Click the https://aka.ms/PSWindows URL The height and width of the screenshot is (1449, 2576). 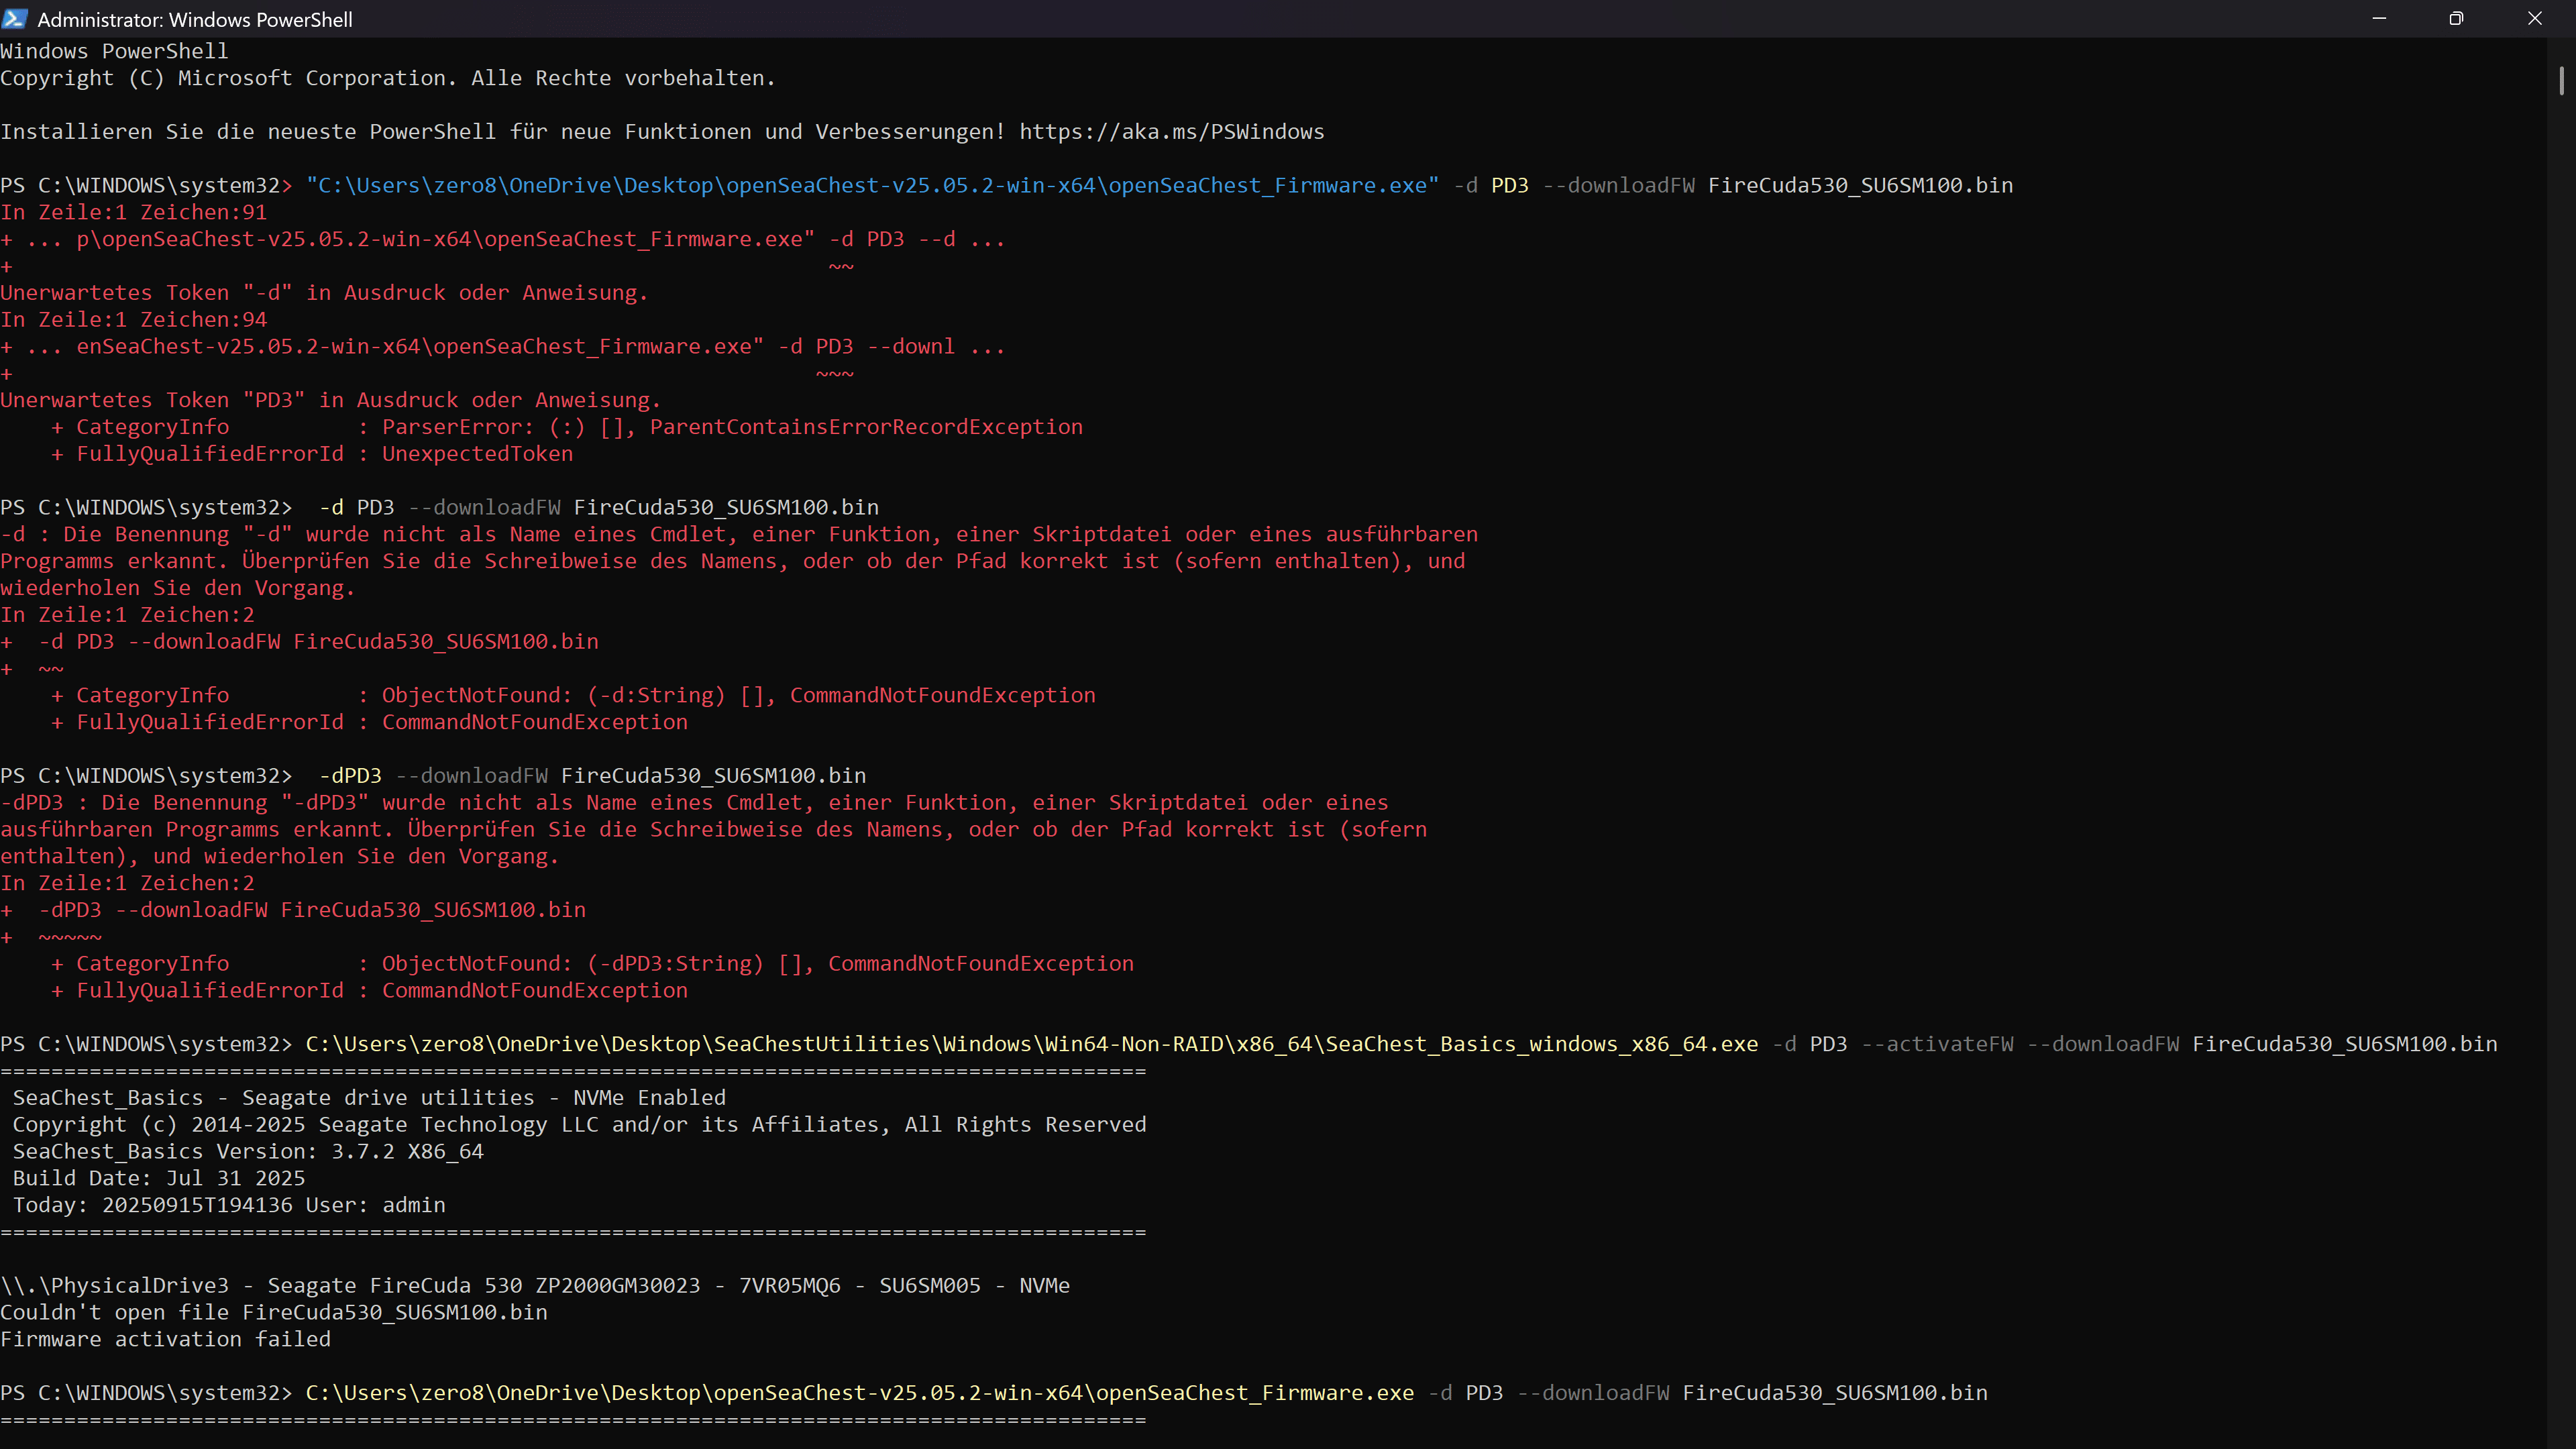click(x=1171, y=132)
